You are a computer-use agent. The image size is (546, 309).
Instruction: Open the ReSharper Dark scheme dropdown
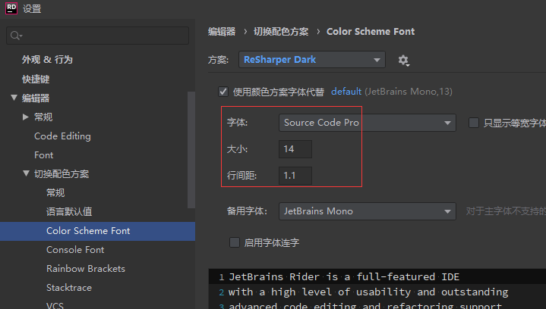point(312,60)
